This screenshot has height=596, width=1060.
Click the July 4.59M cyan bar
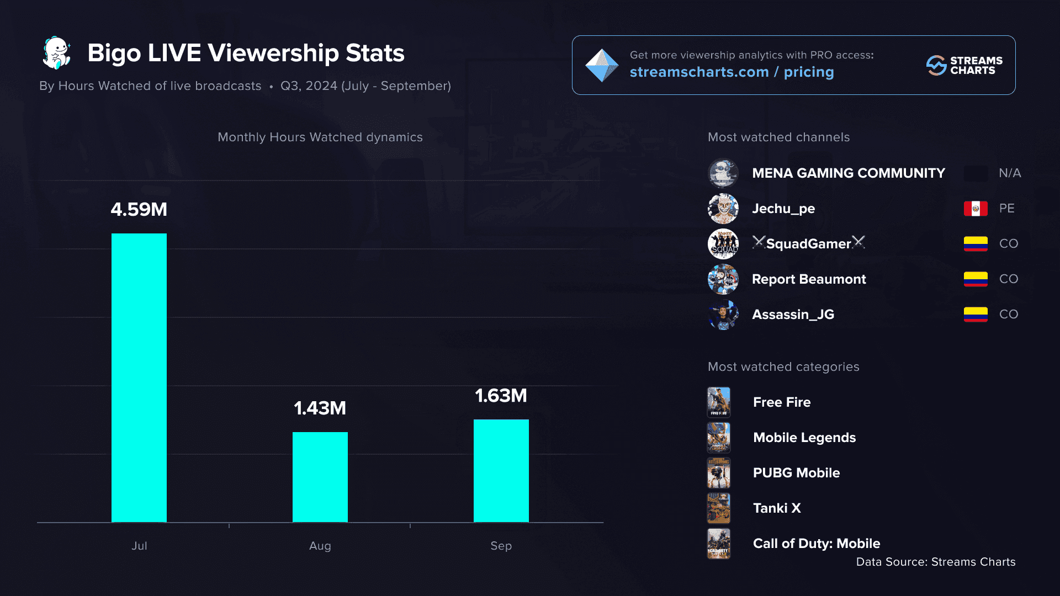139,377
